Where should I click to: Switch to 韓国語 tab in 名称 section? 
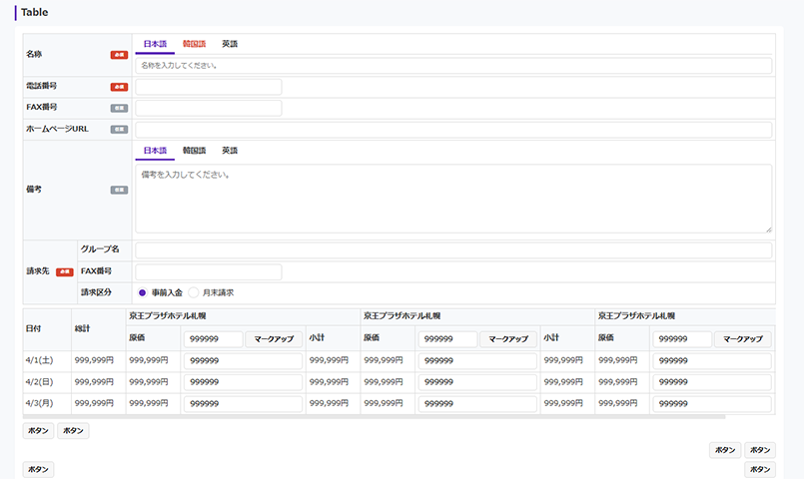(x=194, y=44)
